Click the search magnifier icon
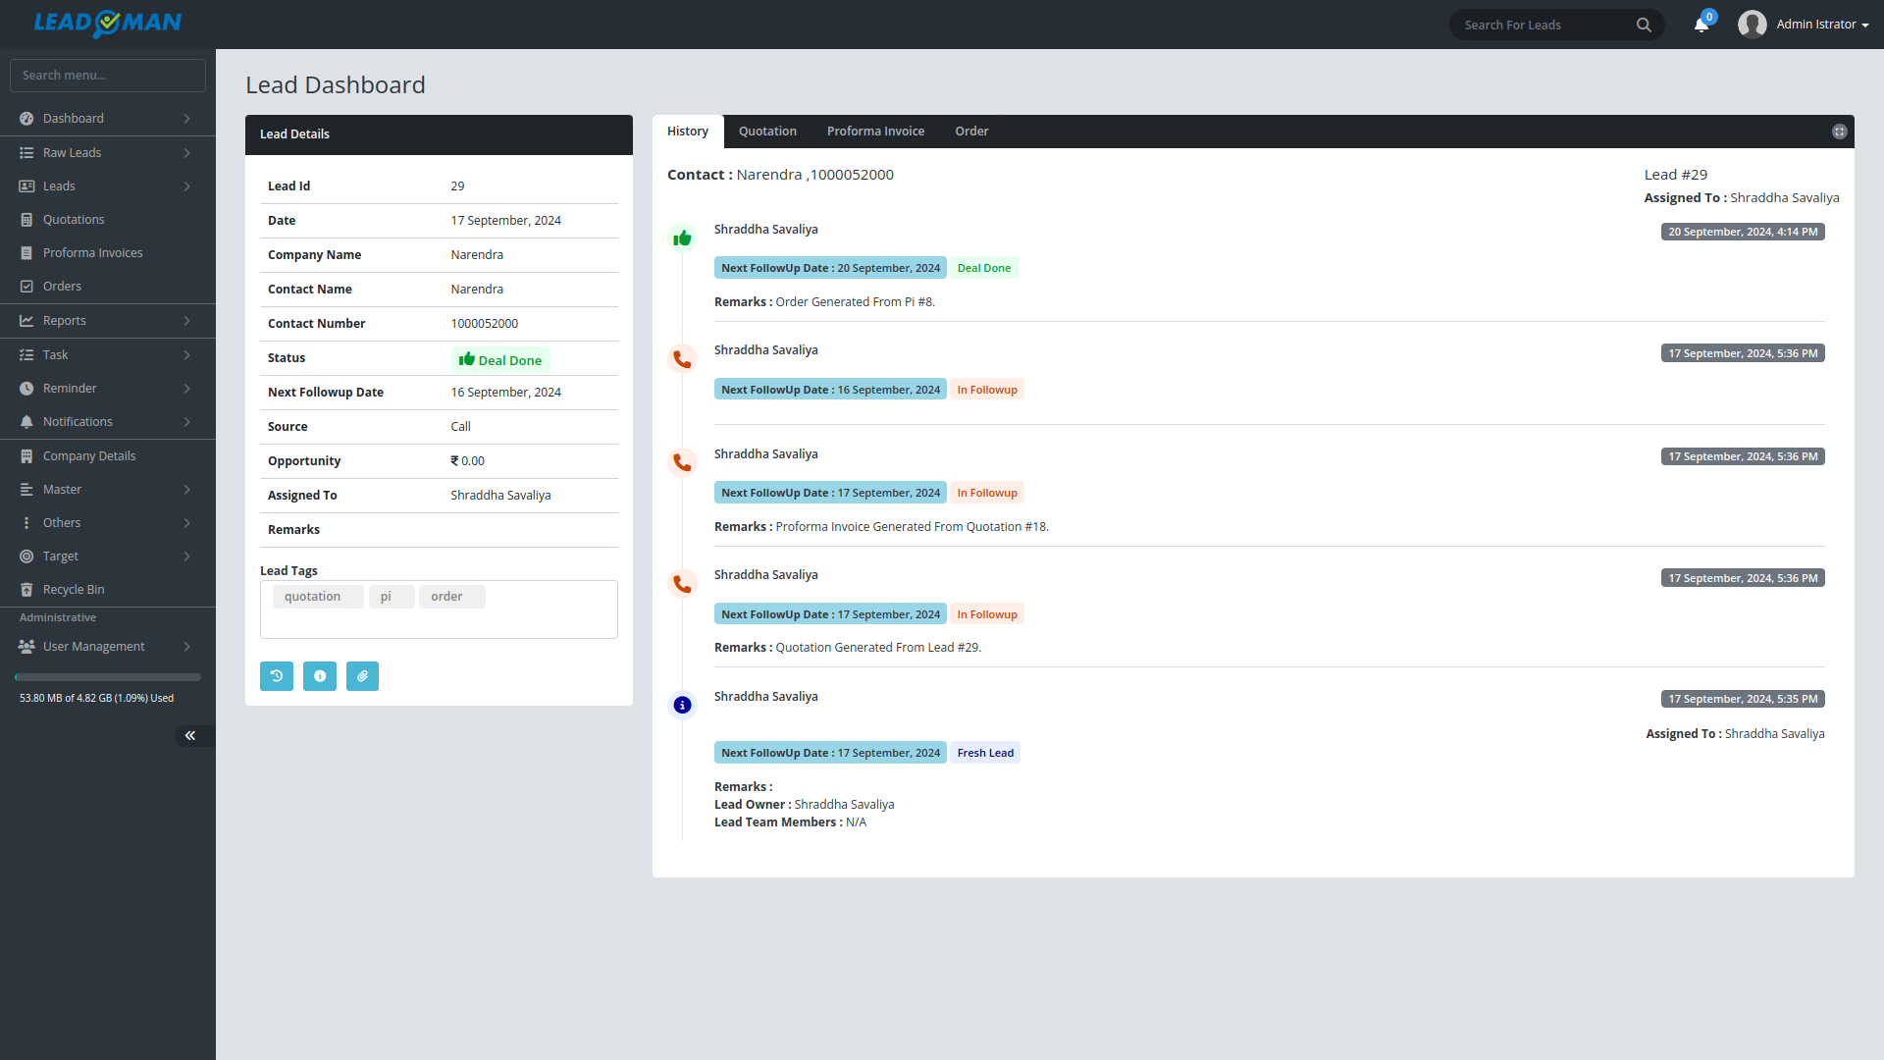 (x=1644, y=25)
